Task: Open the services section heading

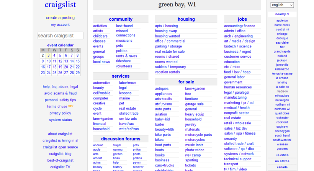Action: pyautogui.click(x=121, y=76)
